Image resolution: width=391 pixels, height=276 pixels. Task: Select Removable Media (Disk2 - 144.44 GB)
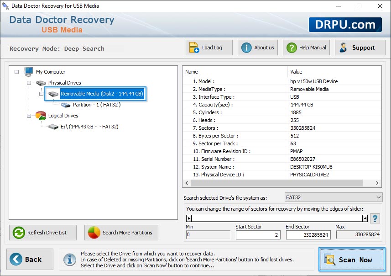[102, 94]
